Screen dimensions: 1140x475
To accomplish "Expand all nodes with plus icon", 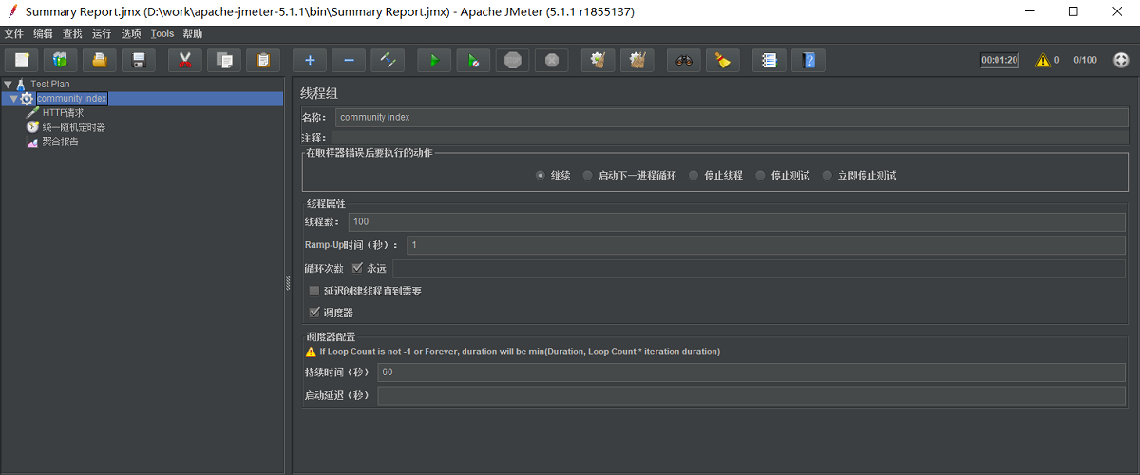I will click(x=310, y=60).
